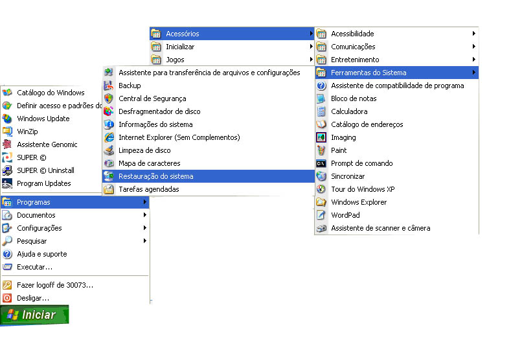Click the Backup icon

pyautogui.click(x=109, y=86)
